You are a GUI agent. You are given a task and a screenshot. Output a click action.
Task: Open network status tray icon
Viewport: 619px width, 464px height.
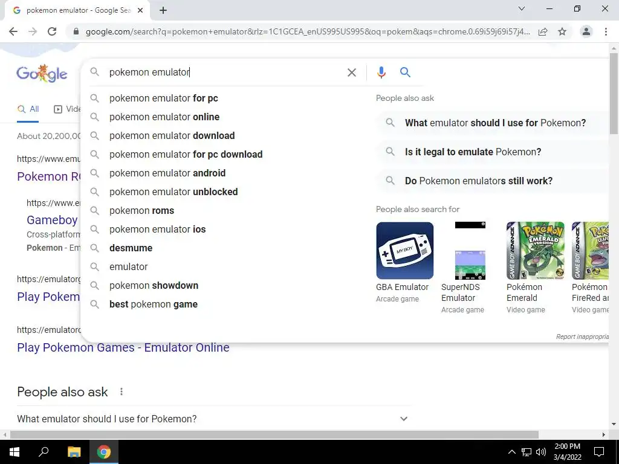[527, 452]
